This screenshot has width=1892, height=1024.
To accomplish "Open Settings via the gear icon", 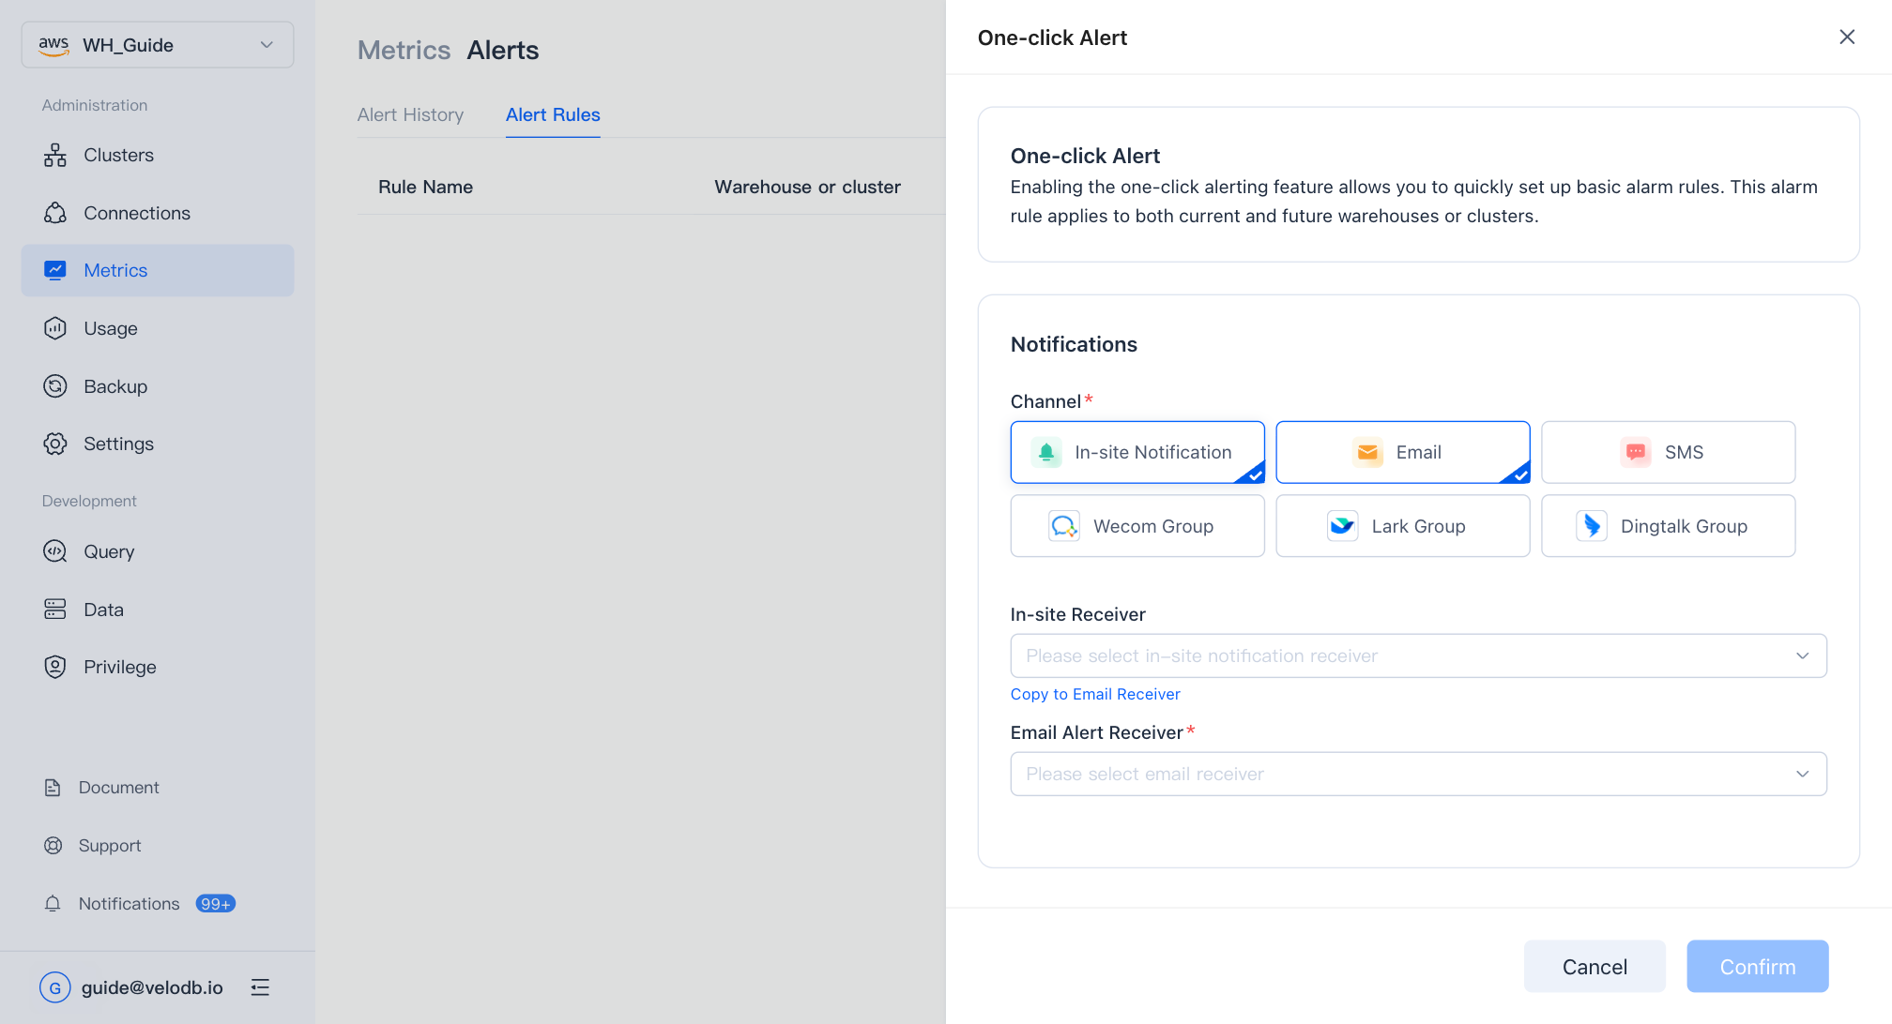I will pos(55,444).
